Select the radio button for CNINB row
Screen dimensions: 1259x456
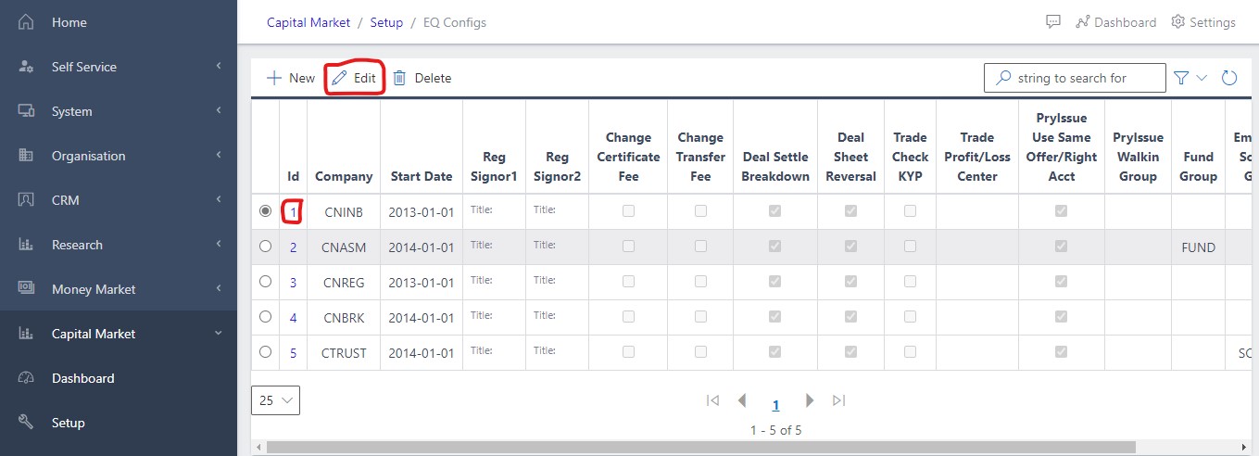266,211
